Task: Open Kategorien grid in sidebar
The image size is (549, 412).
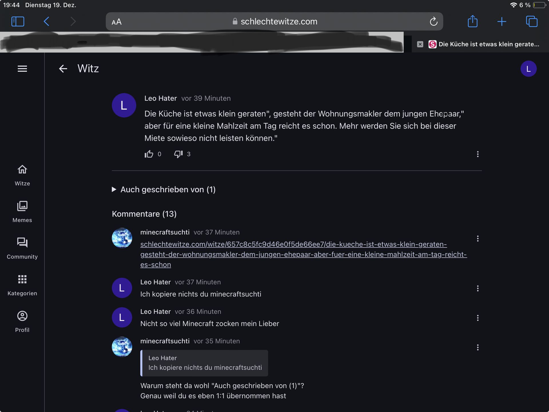Action: (x=22, y=285)
